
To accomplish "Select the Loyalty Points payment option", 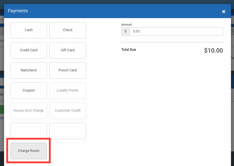I will coord(68,91).
